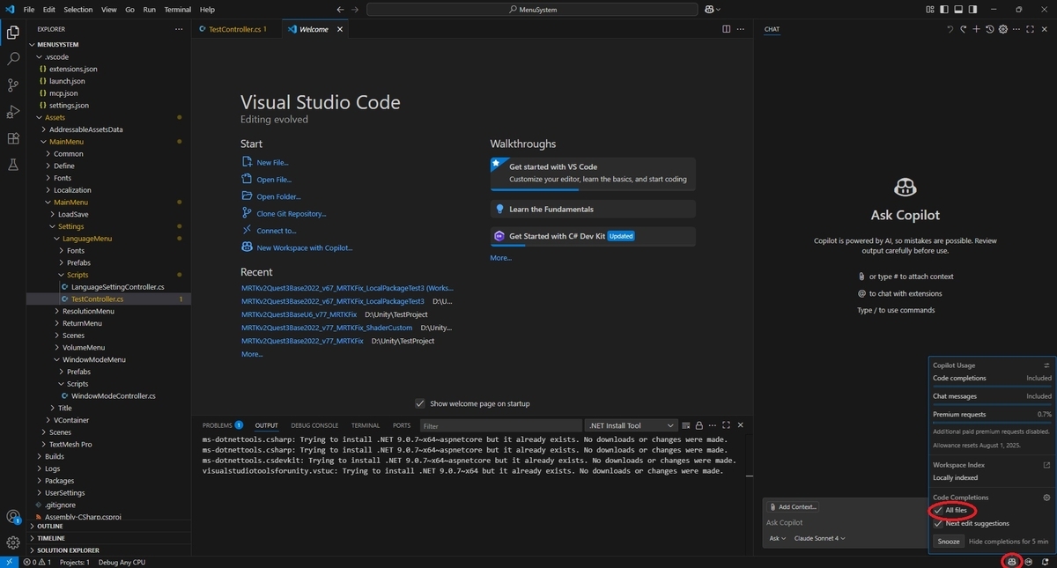1057x568 pixels.
Task: Open the Run and Debug view
Action: click(13, 112)
